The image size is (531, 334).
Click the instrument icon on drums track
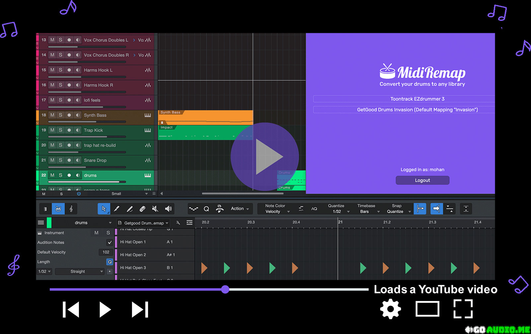point(148,175)
